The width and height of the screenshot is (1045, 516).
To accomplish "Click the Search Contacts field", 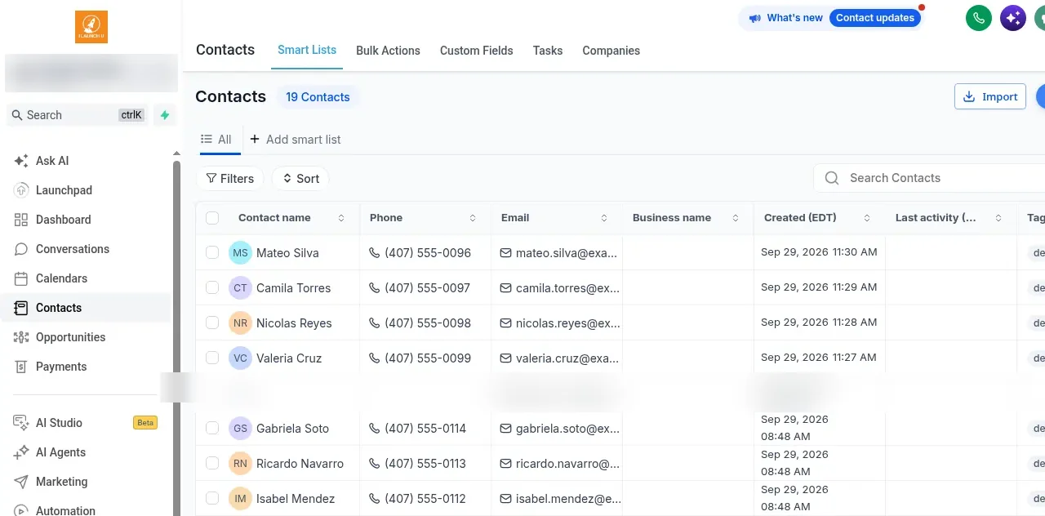I will [929, 178].
